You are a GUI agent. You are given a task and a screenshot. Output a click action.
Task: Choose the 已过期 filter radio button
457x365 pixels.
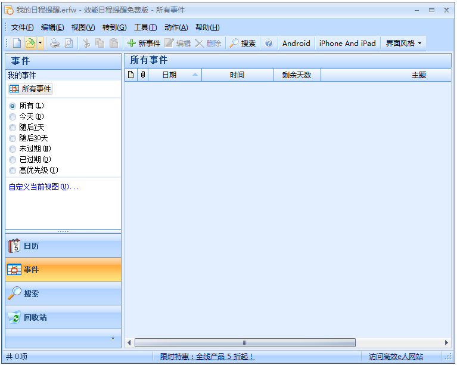[x=13, y=159]
